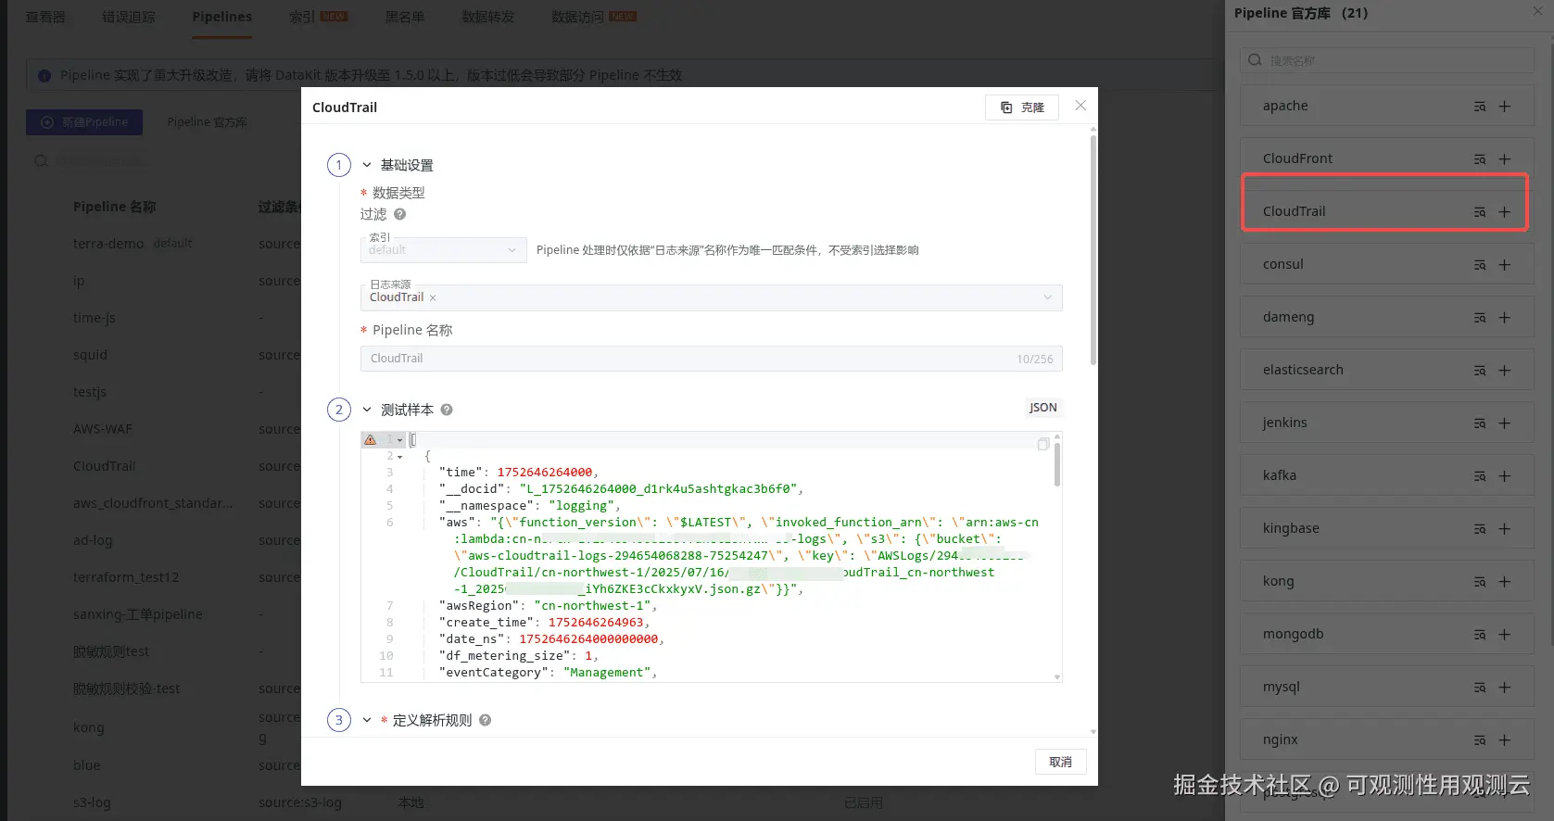Select terraform_test12 in the pipeline list
The image size is (1554, 821).
pyautogui.click(x=126, y=577)
